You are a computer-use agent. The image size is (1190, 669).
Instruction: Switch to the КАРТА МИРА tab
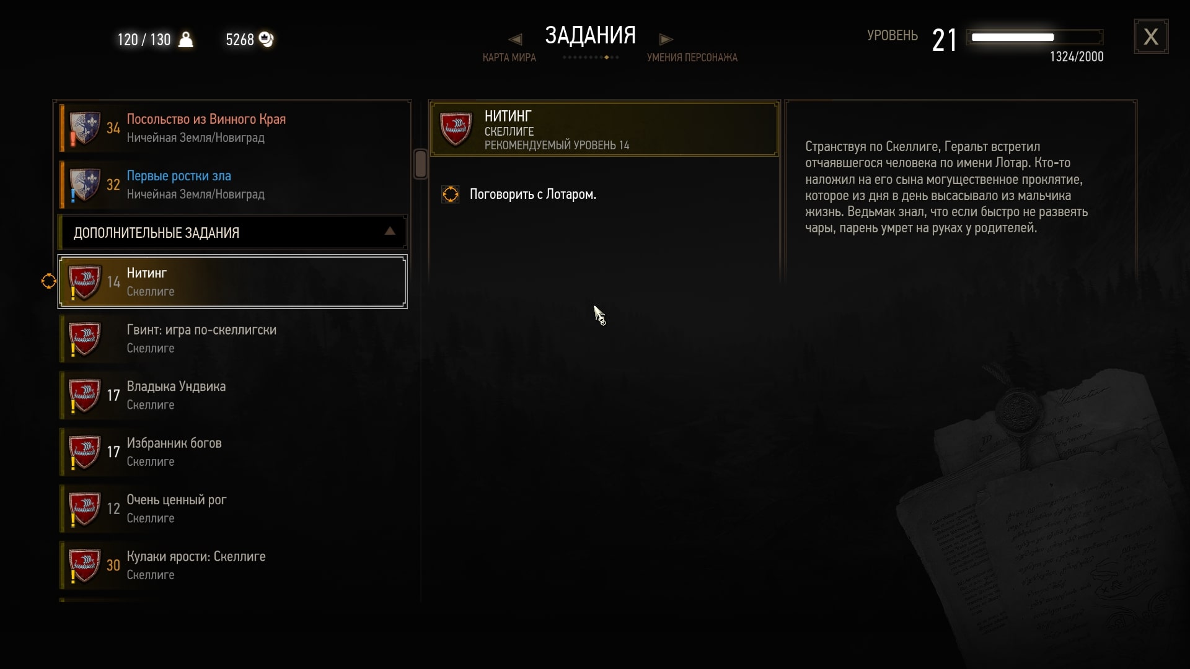click(x=509, y=58)
